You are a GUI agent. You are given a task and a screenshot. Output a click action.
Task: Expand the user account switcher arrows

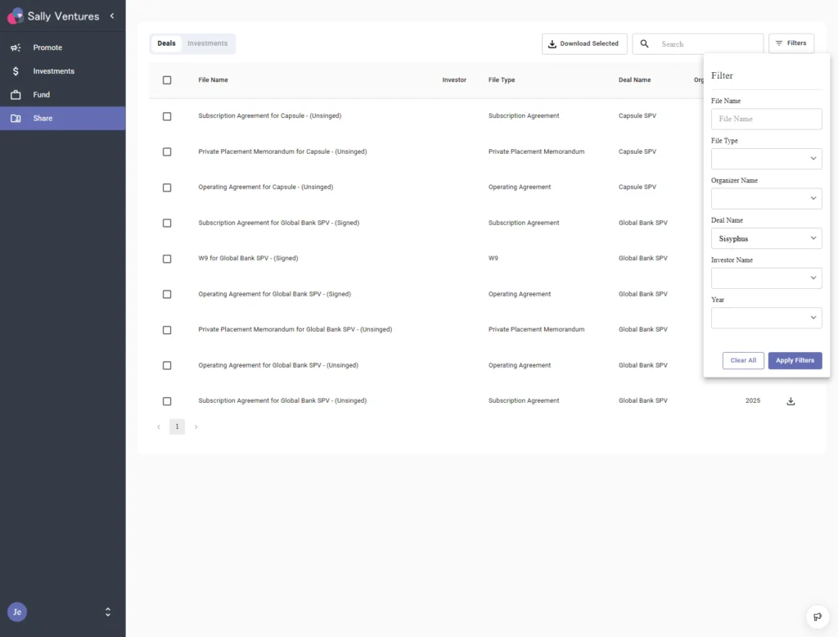pos(107,612)
